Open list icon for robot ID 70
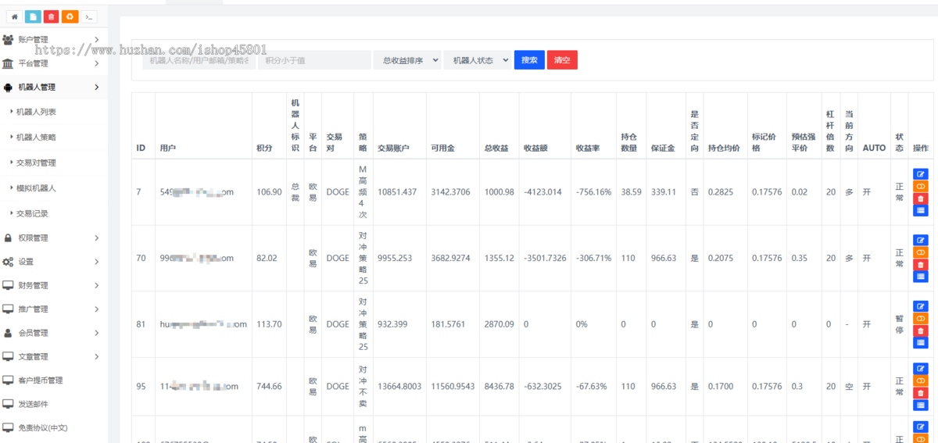 pyautogui.click(x=920, y=277)
